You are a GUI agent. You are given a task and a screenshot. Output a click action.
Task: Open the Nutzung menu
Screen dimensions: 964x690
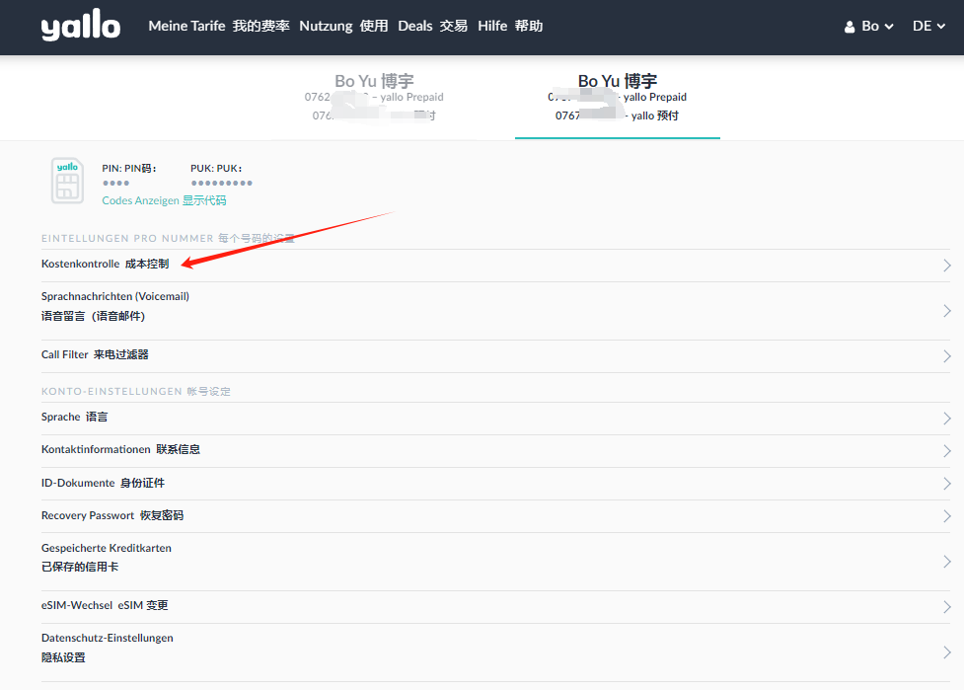(343, 26)
